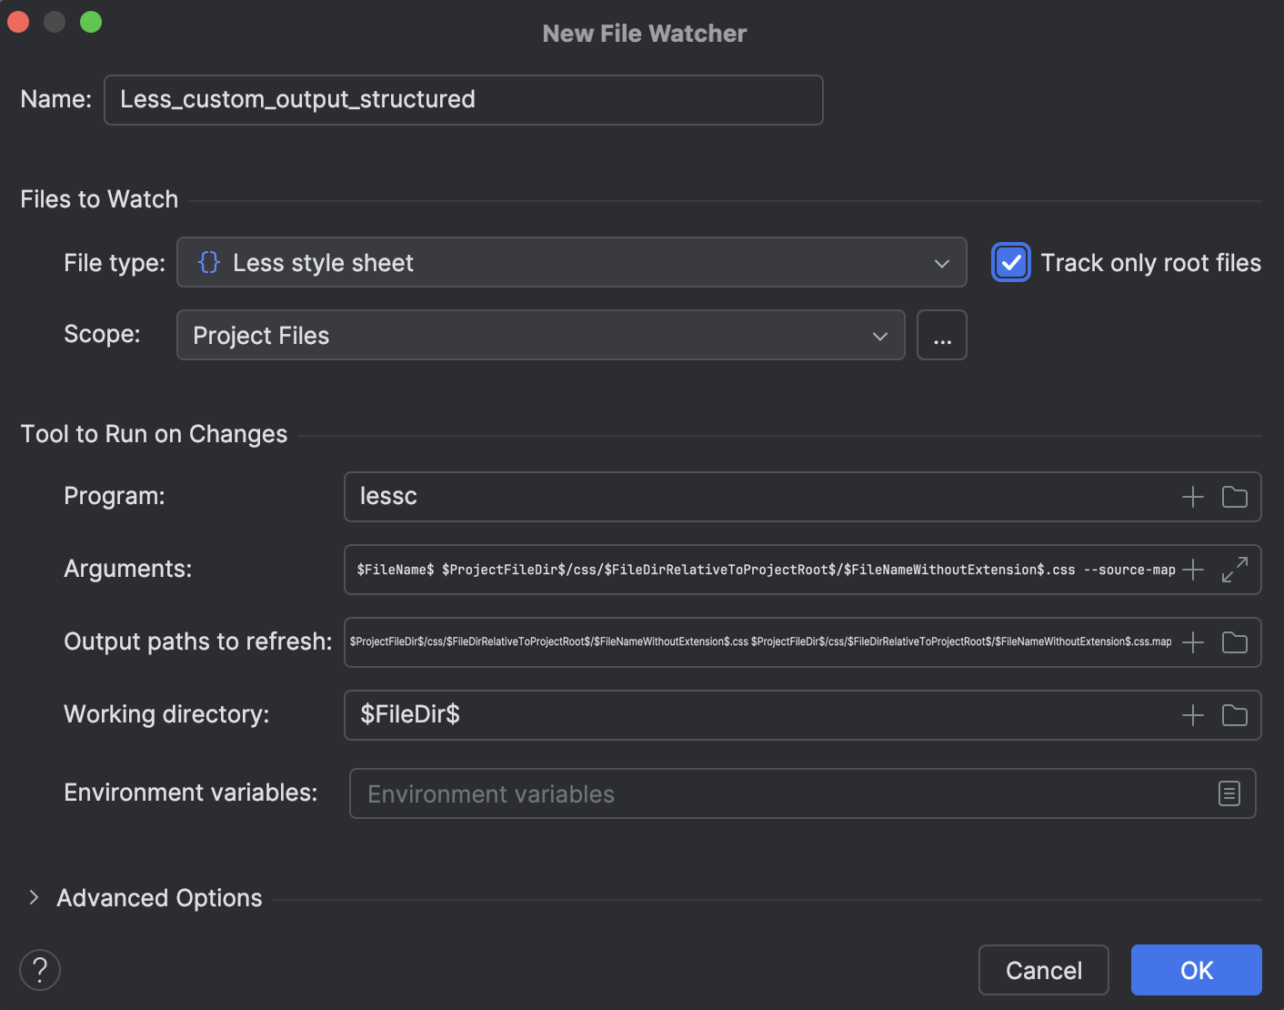The image size is (1284, 1010).
Task: Confirm the watcher with OK
Action: (x=1196, y=970)
